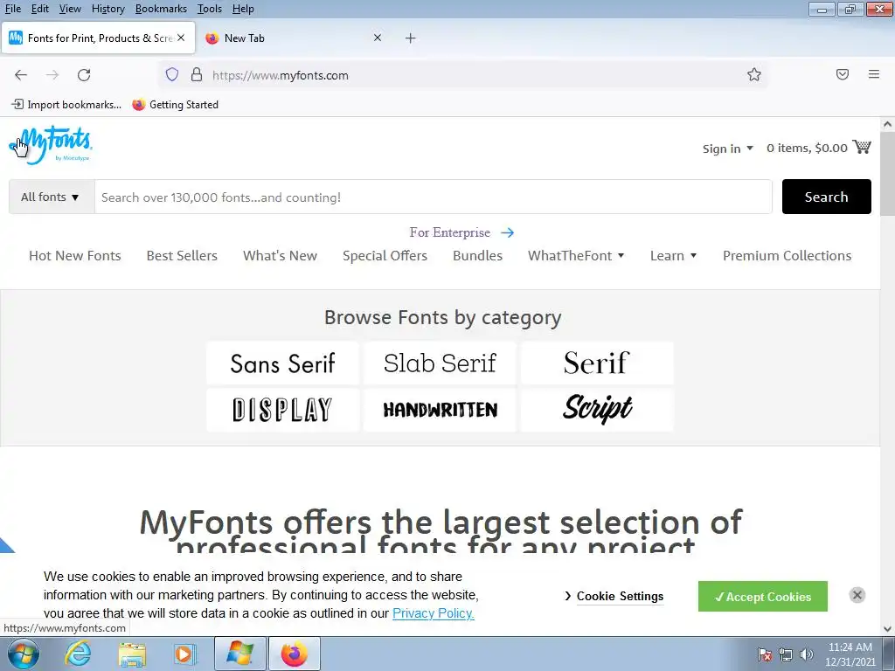Click the font search input field
This screenshot has width=895, height=671.
tap(434, 197)
